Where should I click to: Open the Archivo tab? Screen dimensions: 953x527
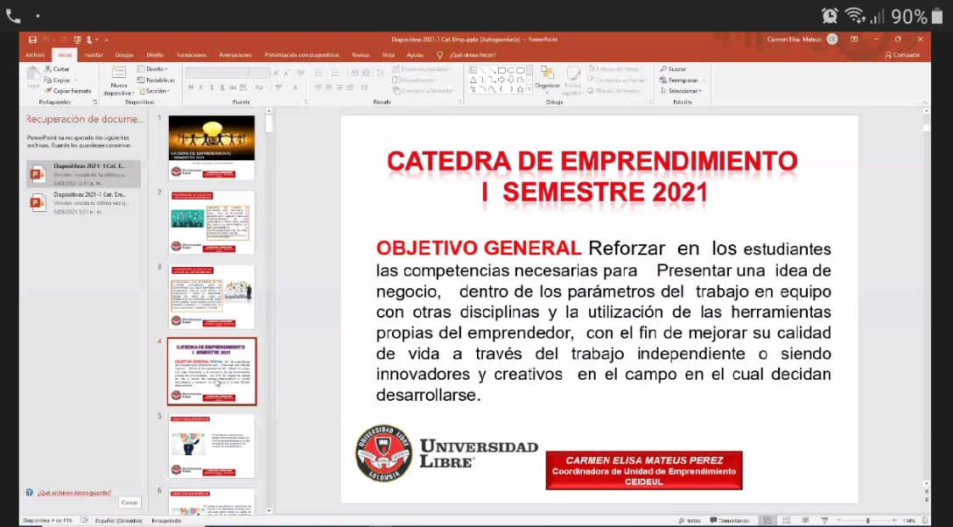[35, 55]
